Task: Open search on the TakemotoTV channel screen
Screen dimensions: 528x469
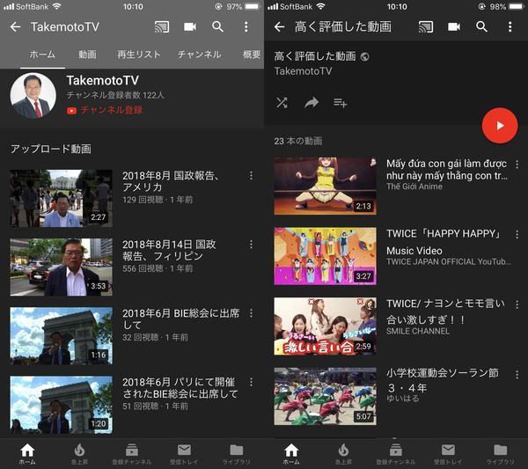Action: (217, 27)
